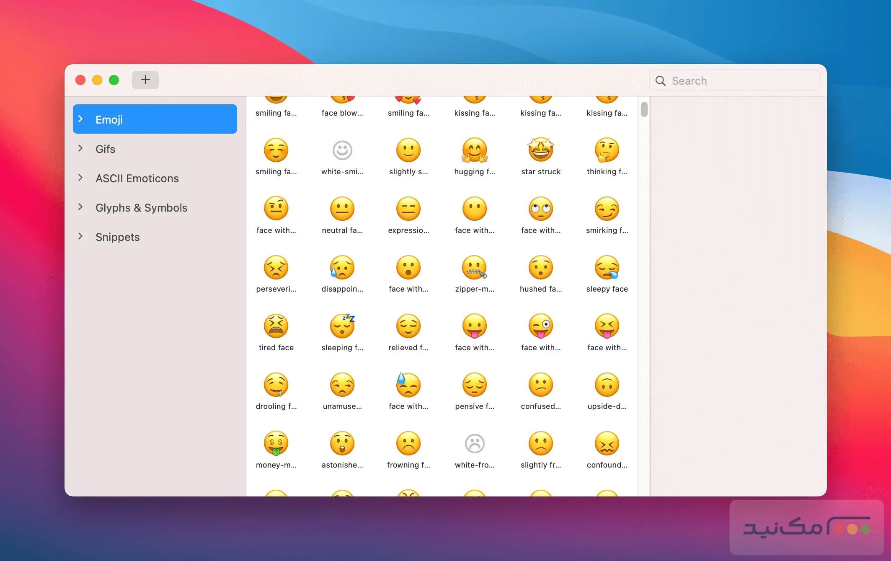This screenshot has height=561, width=891.
Task: Select the star struck emoji
Action: [x=540, y=150]
